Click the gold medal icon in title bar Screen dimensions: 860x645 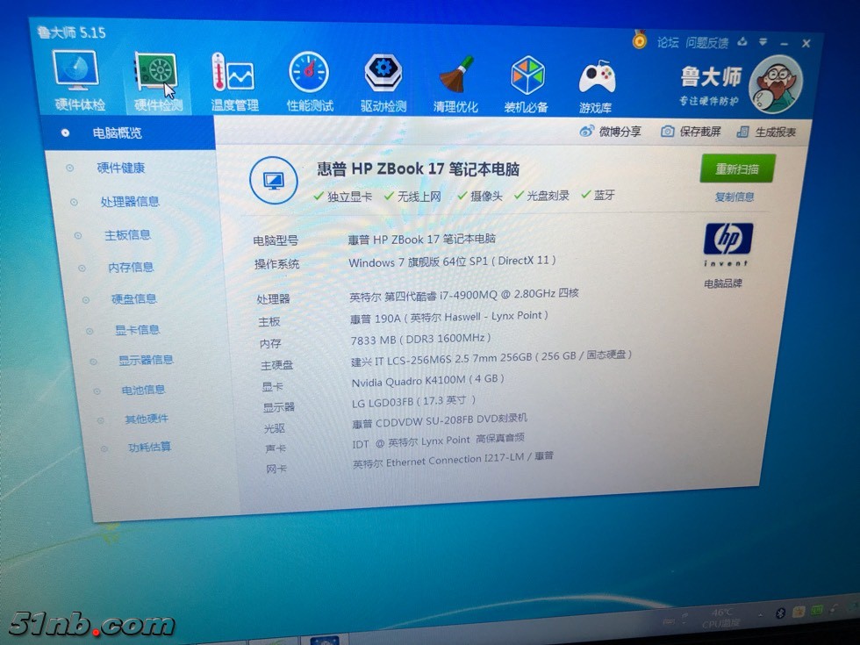(x=640, y=39)
